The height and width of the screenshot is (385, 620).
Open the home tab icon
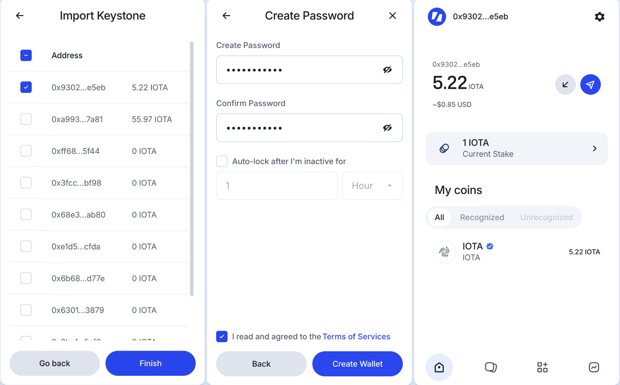(439, 367)
